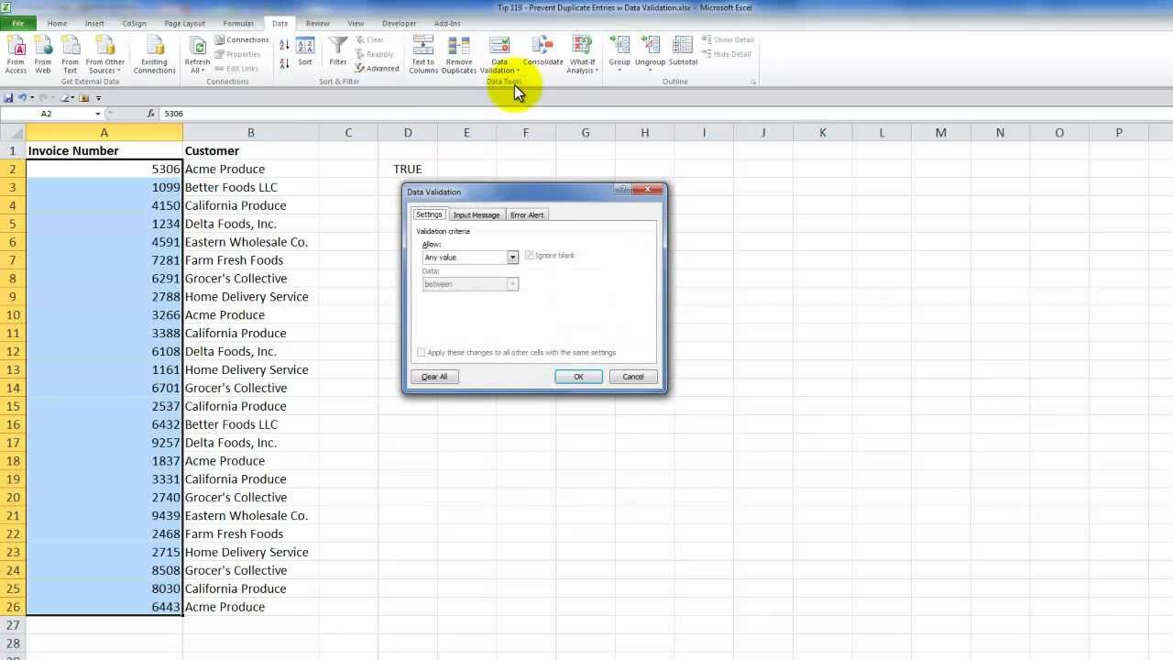Switch to the Home ribbon tab

pyautogui.click(x=57, y=23)
